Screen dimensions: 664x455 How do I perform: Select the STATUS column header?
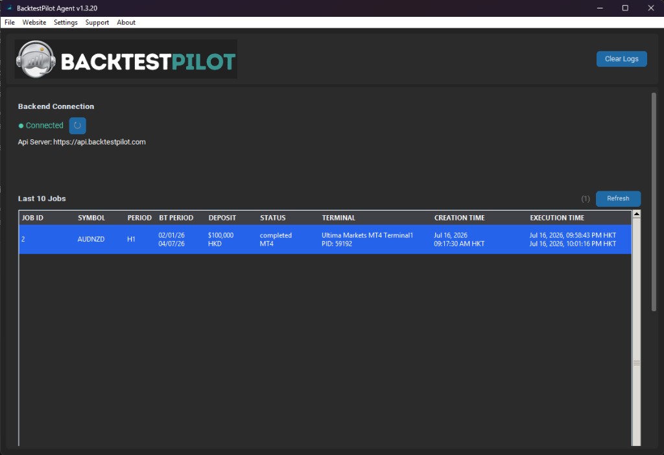273,218
